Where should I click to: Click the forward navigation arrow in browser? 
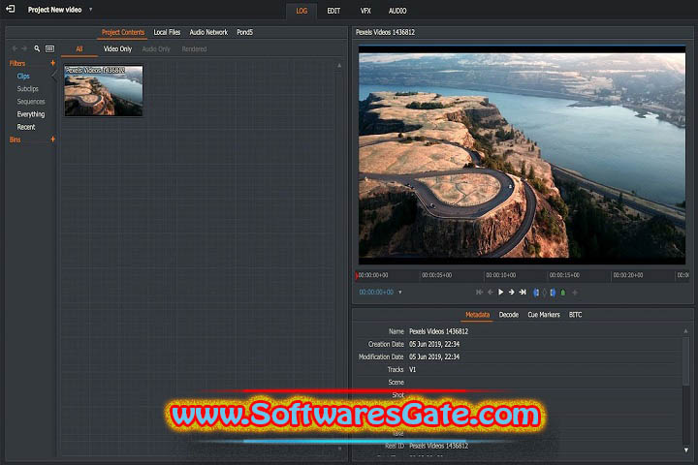(24, 48)
